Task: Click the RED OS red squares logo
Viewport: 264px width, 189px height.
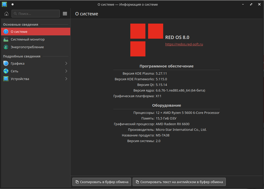Action: [x=147, y=40]
